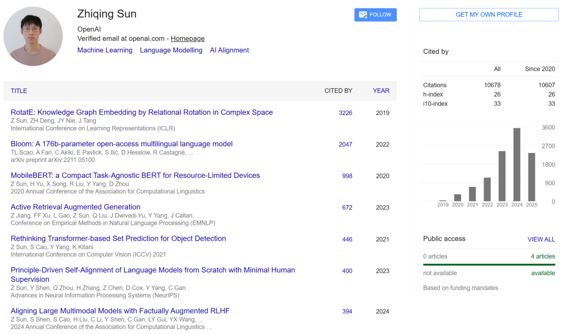Open the Bloom 176b-parameter language model paper
Screen dimensions: 569x334
[x=122, y=144]
